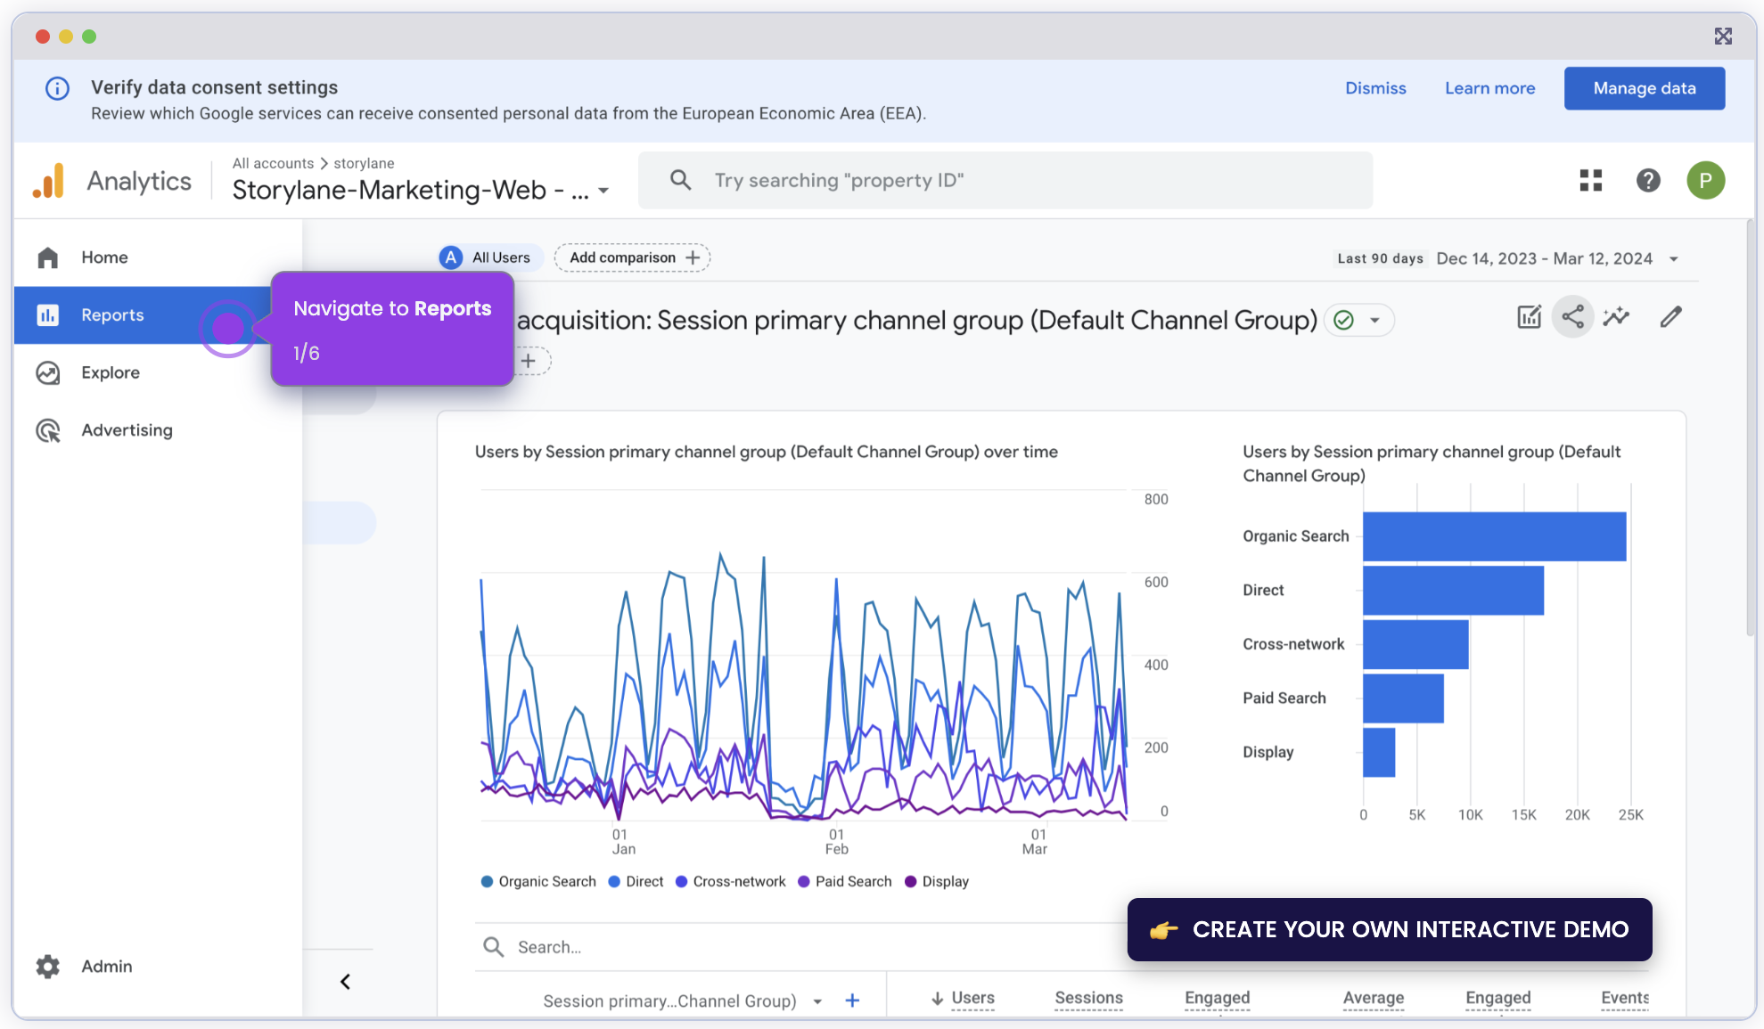Click the Home icon in sidebar
The image size is (1764, 1029).
pos(47,257)
